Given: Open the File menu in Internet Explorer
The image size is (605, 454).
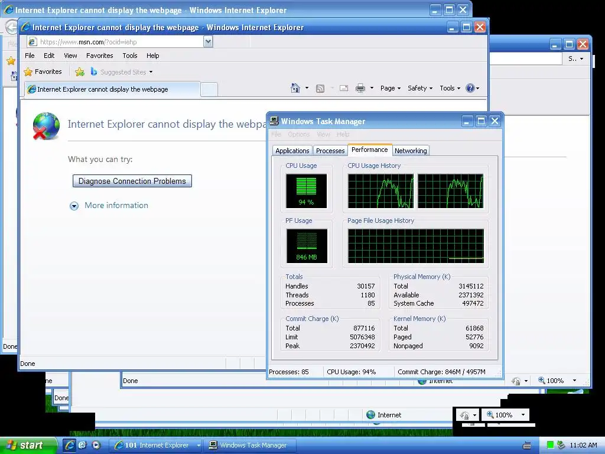Looking at the screenshot, I should 30,56.
